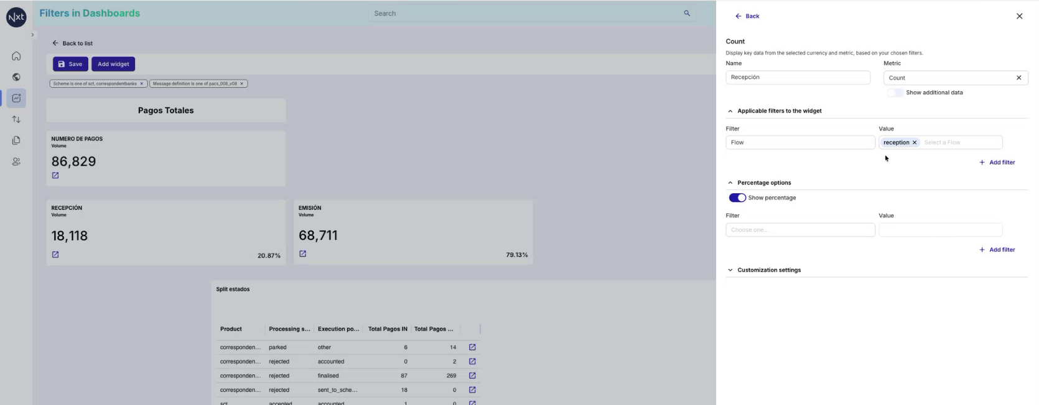Remove the Message definition filter chip

click(241, 83)
